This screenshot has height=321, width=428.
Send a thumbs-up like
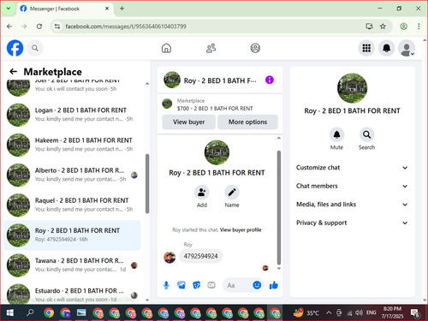coord(274,285)
